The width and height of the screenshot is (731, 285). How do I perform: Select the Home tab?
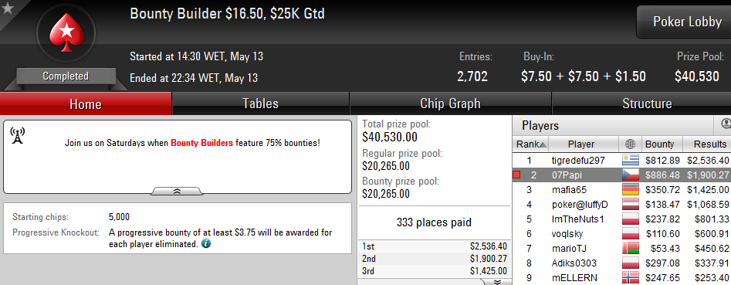pyautogui.click(x=86, y=103)
